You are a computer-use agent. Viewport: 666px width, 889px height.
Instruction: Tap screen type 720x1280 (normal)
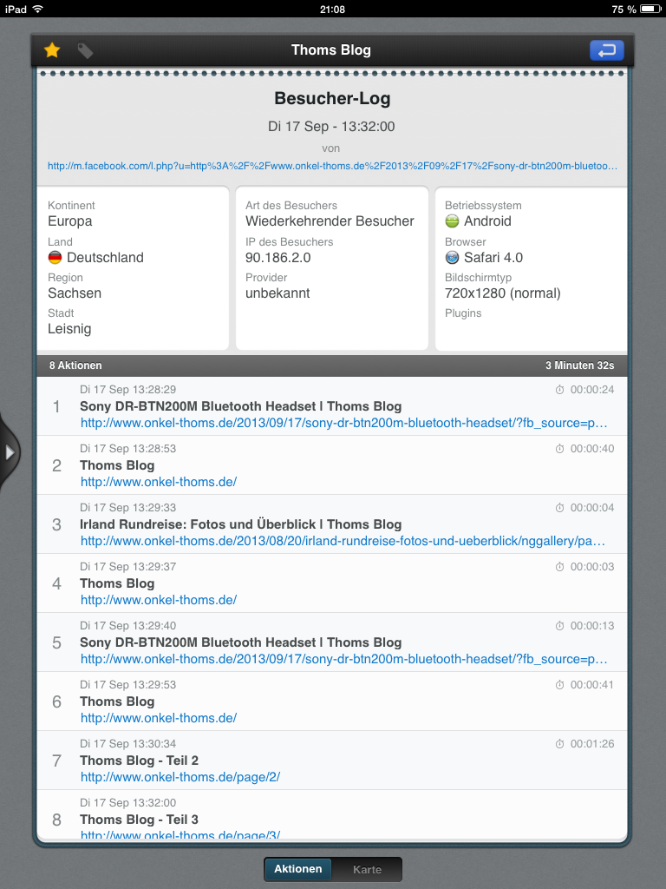click(503, 293)
